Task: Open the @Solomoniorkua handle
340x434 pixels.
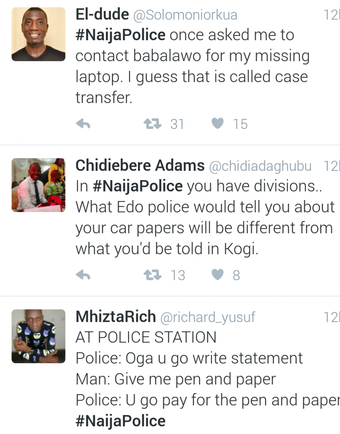Action: tap(185, 15)
